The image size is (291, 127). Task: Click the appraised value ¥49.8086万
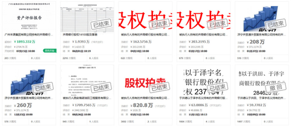point(196,110)
